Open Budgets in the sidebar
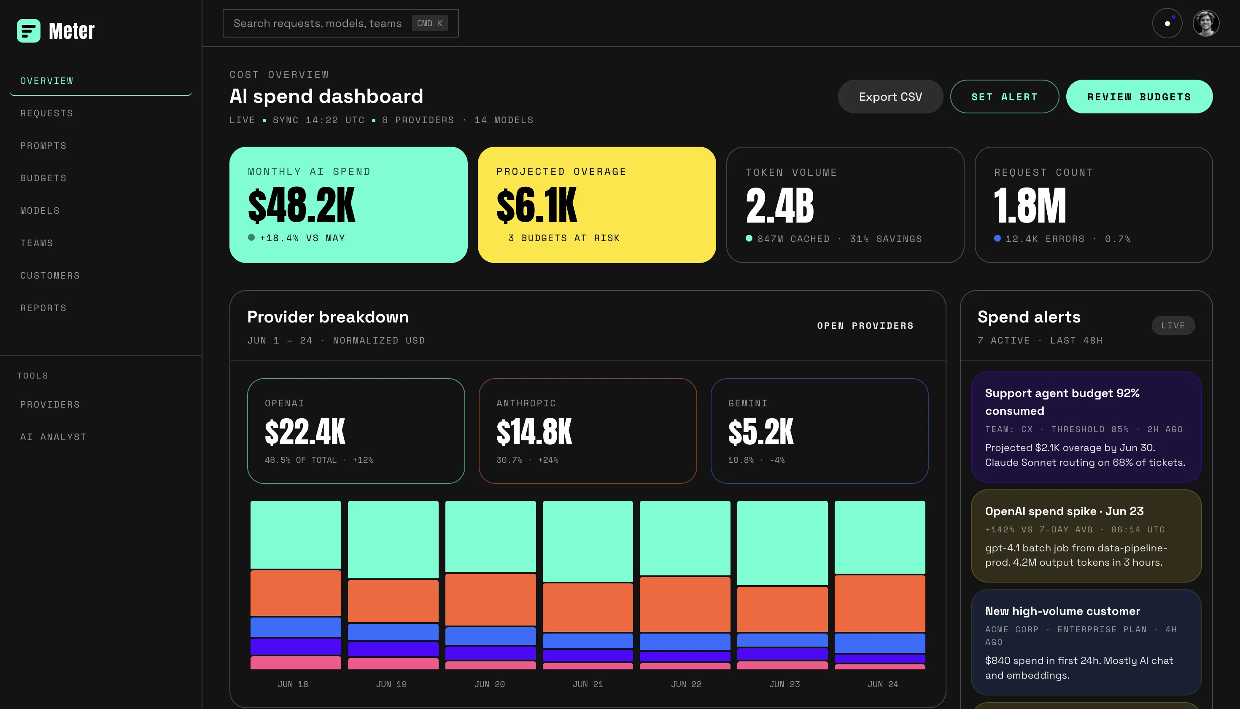 point(101,178)
